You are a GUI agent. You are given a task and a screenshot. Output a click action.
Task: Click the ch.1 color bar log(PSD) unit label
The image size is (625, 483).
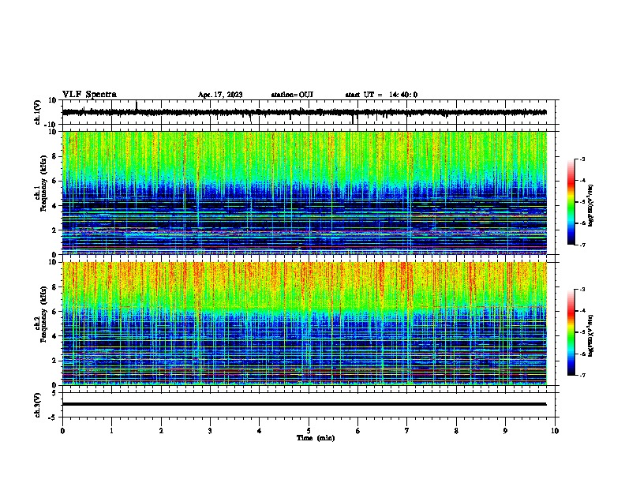point(591,206)
